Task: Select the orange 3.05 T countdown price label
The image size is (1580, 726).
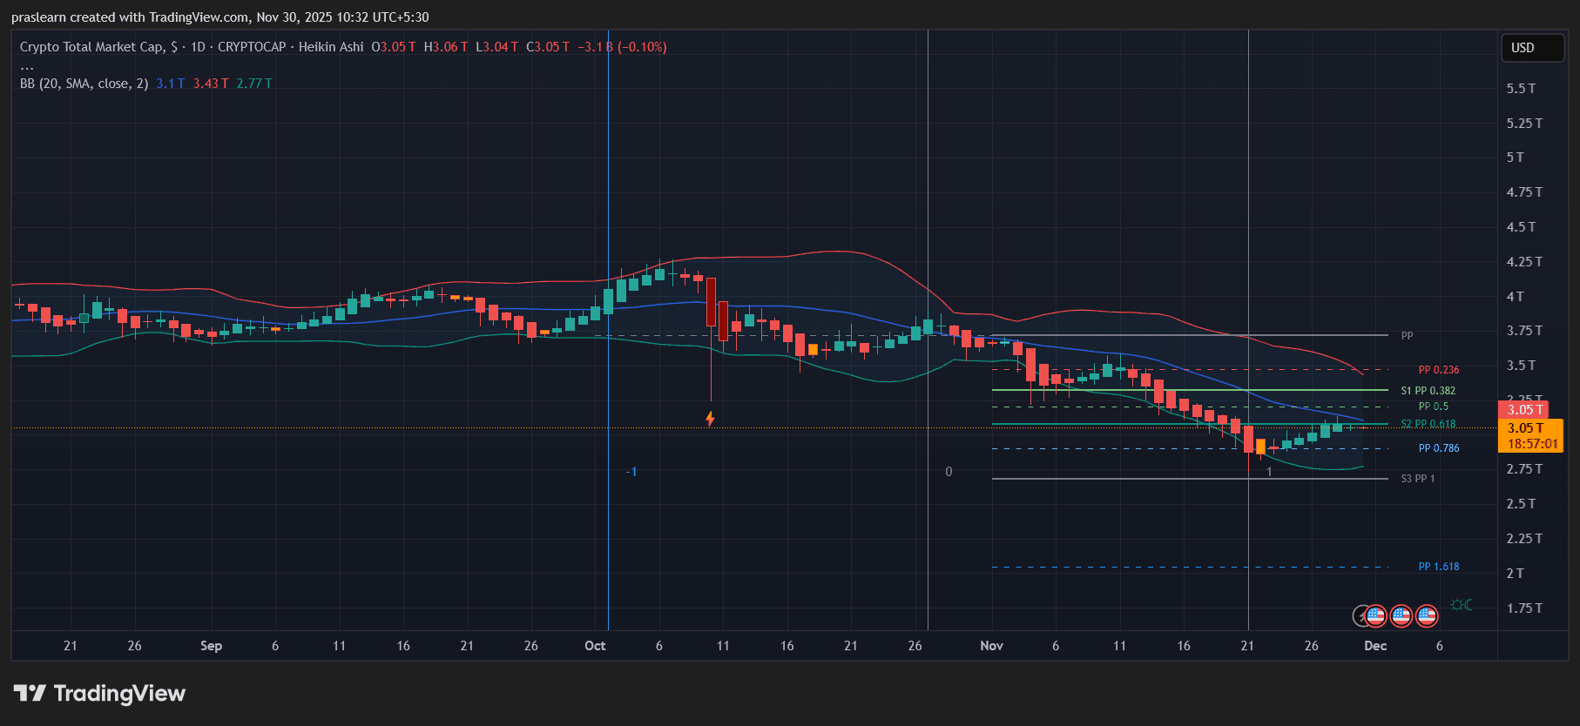Action: (1530, 435)
